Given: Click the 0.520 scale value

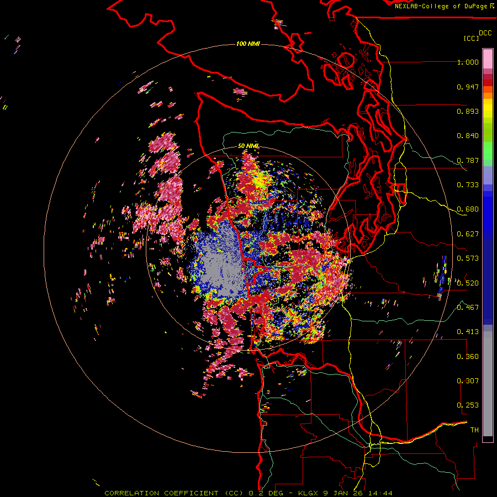Looking at the screenshot, I should [x=468, y=283].
